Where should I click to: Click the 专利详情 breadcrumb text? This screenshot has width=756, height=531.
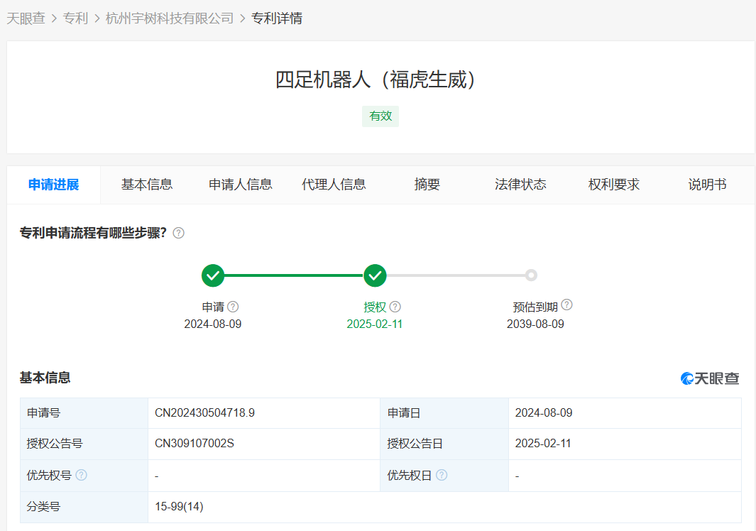pos(277,18)
